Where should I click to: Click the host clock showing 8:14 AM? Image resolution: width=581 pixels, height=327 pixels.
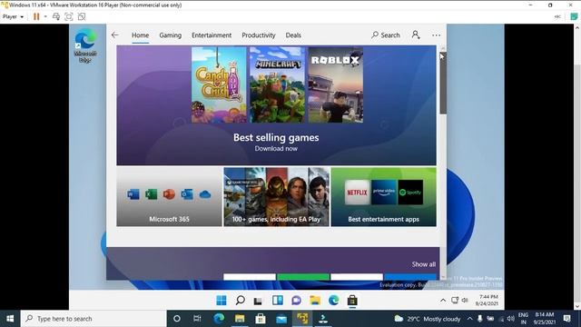click(x=545, y=319)
